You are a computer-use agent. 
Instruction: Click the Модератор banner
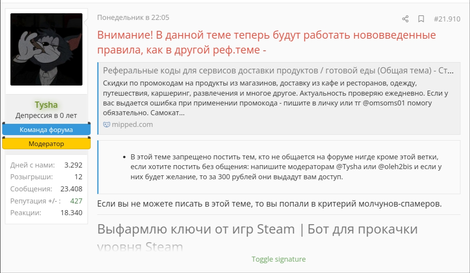click(46, 144)
